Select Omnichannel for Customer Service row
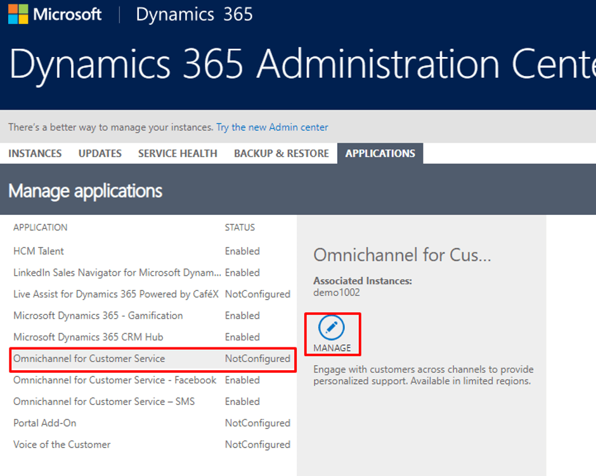This screenshot has height=476, width=596. coord(89,359)
